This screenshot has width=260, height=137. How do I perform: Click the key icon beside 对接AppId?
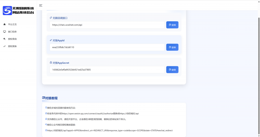(51, 40)
